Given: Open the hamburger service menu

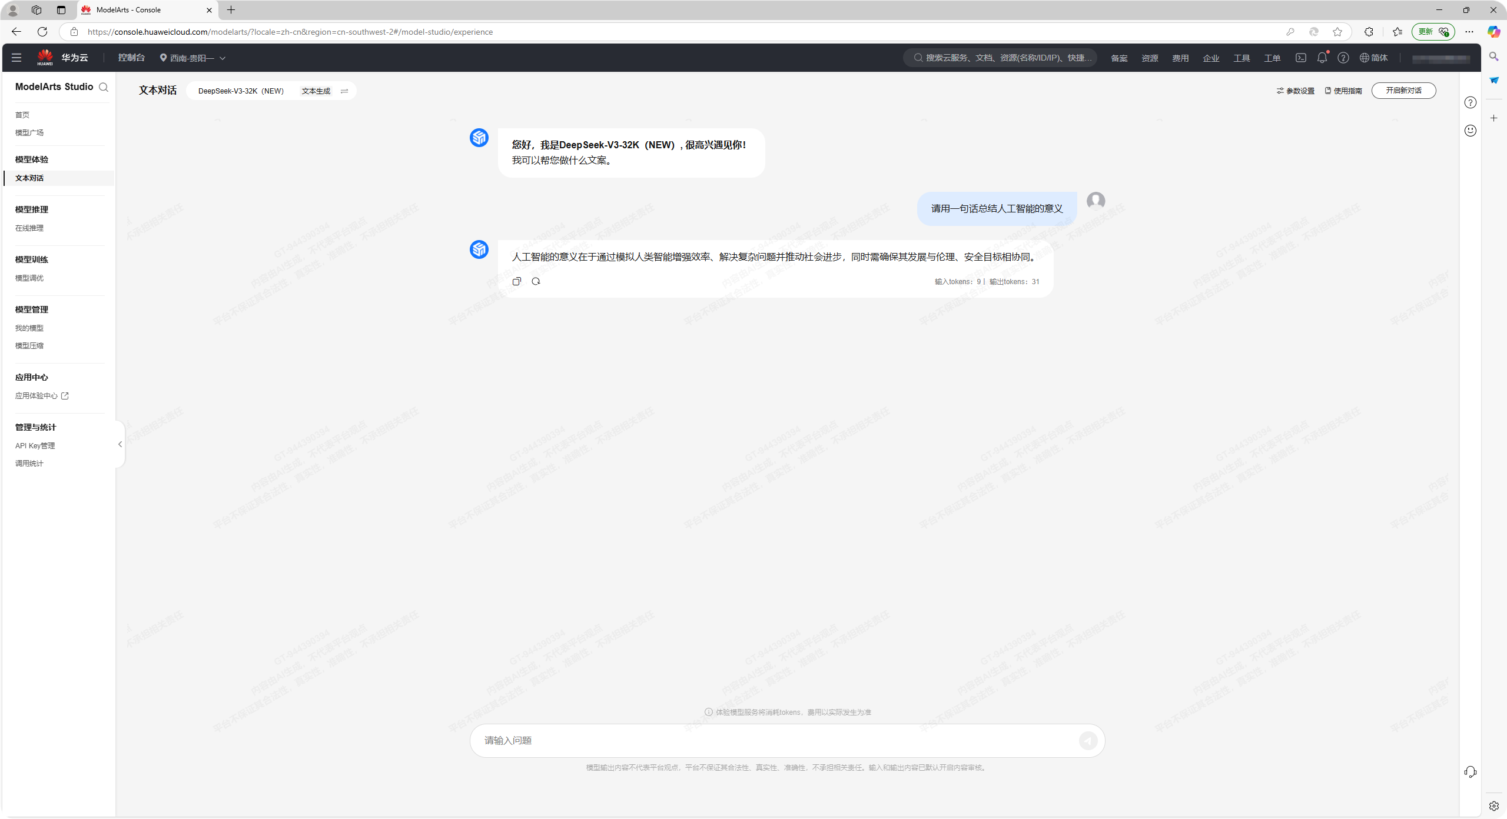Looking at the screenshot, I should tap(16, 58).
